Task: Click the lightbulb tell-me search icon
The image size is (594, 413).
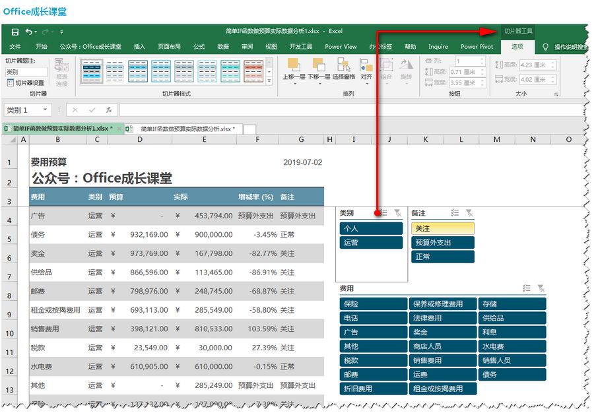Action: point(545,47)
